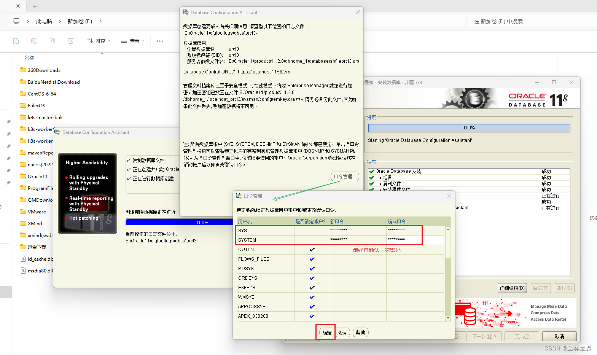This screenshot has height=355, width=597.
Task: Click the SYSTEM new password field
Action: [358, 240]
